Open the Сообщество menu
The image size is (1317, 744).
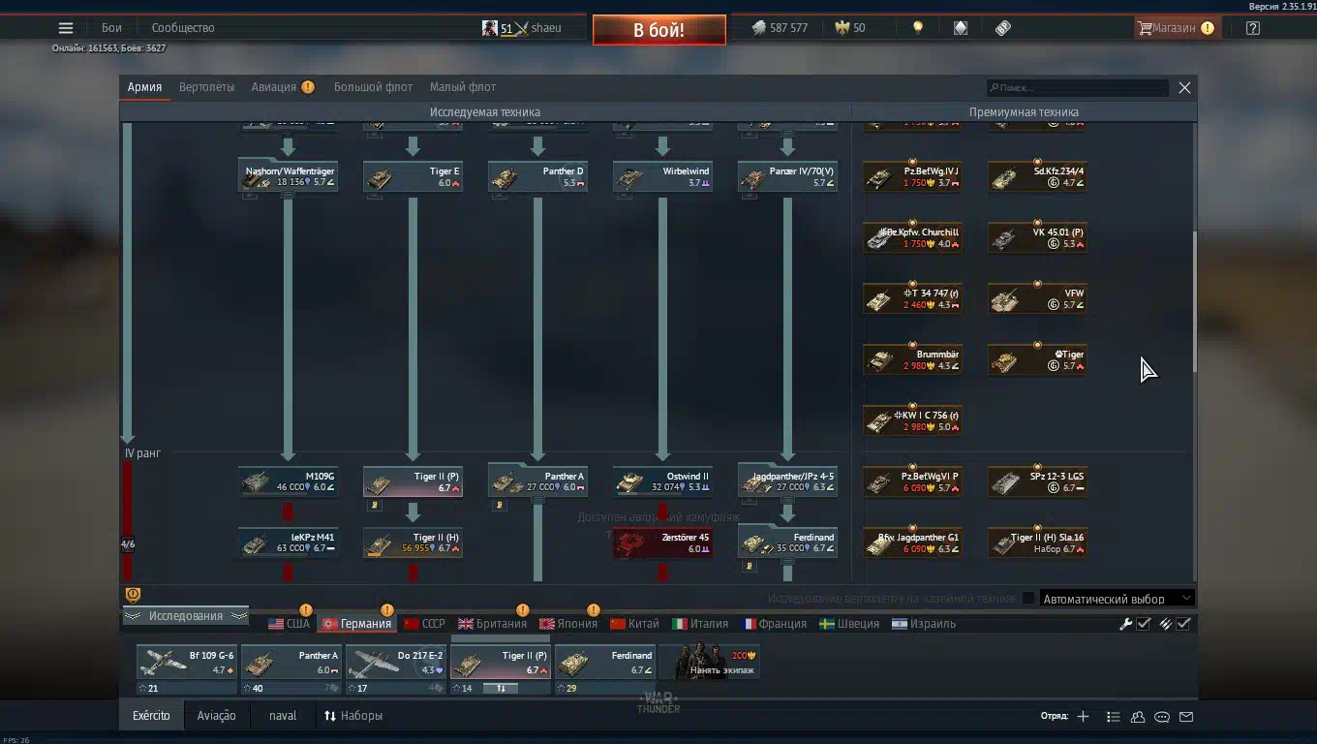[x=183, y=28]
